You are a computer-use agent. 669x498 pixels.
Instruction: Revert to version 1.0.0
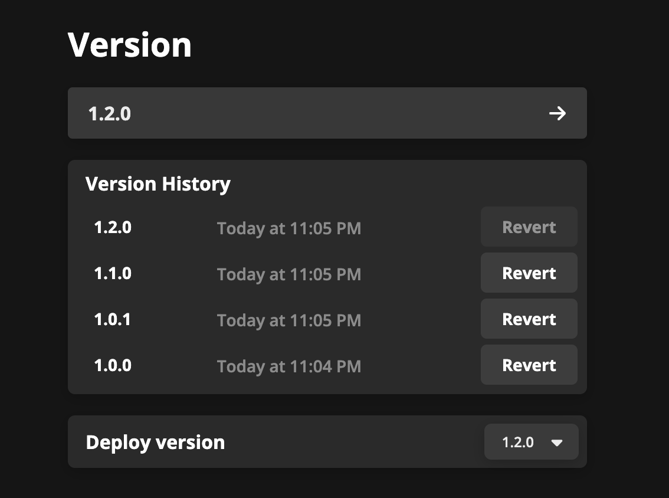(529, 365)
